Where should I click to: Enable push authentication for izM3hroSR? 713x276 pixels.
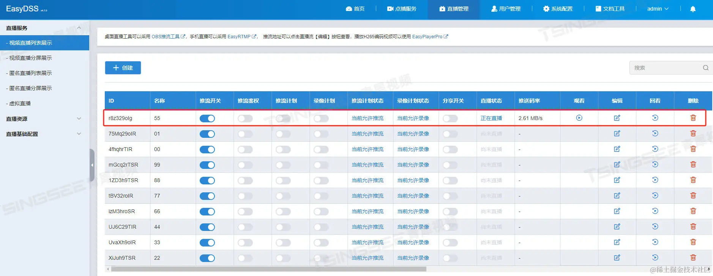245,212
